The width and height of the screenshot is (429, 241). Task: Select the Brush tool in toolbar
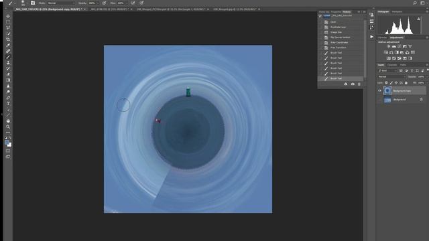tap(8, 57)
